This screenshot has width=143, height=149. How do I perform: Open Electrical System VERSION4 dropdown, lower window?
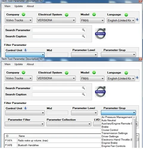coord(56,78)
